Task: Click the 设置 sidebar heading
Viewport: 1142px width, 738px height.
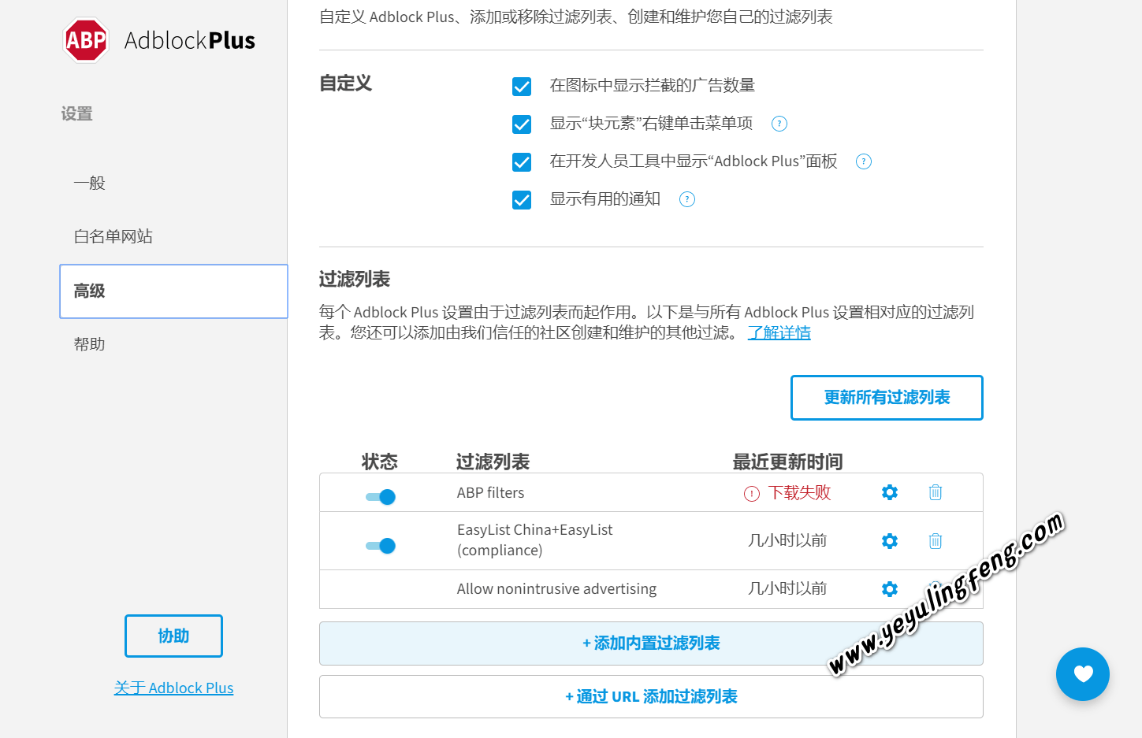Action: pos(77,114)
